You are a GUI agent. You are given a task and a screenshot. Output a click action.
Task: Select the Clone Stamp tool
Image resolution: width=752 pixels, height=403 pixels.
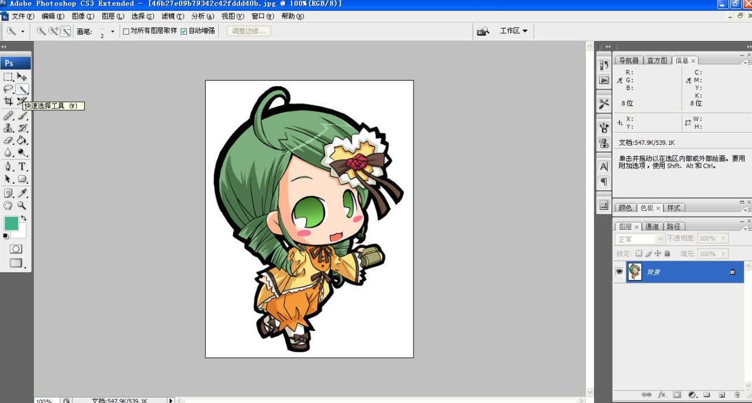[x=8, y=128]
